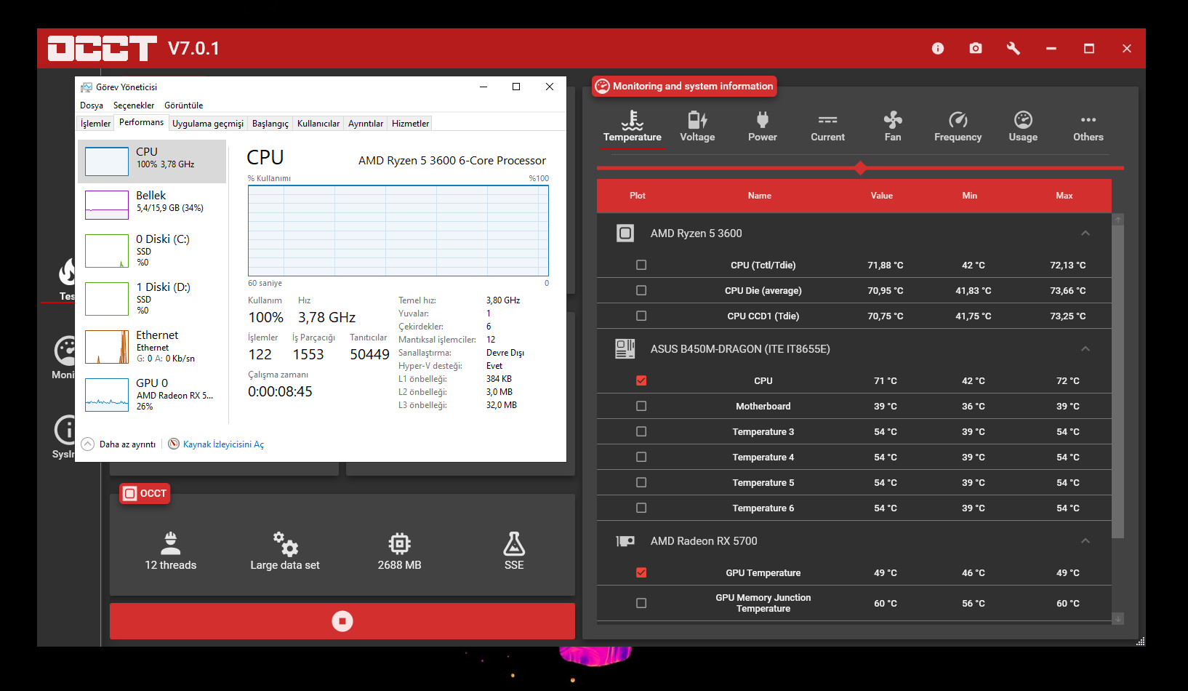
Task: Check GPU Memory Junction Temperature plot box
Action: (641, 603)
